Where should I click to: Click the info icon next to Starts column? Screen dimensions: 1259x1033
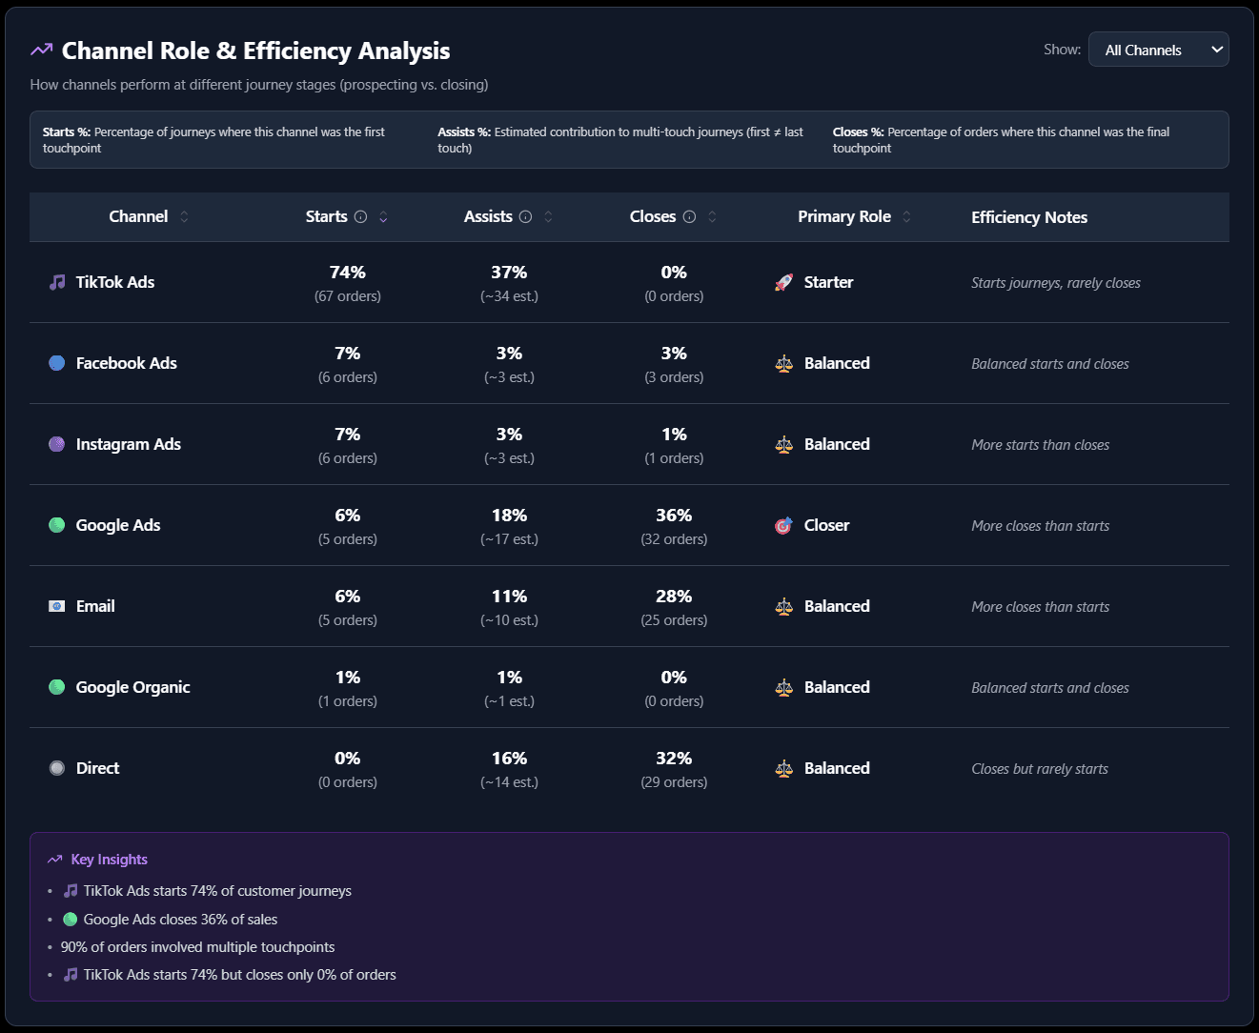pos(361,216)
